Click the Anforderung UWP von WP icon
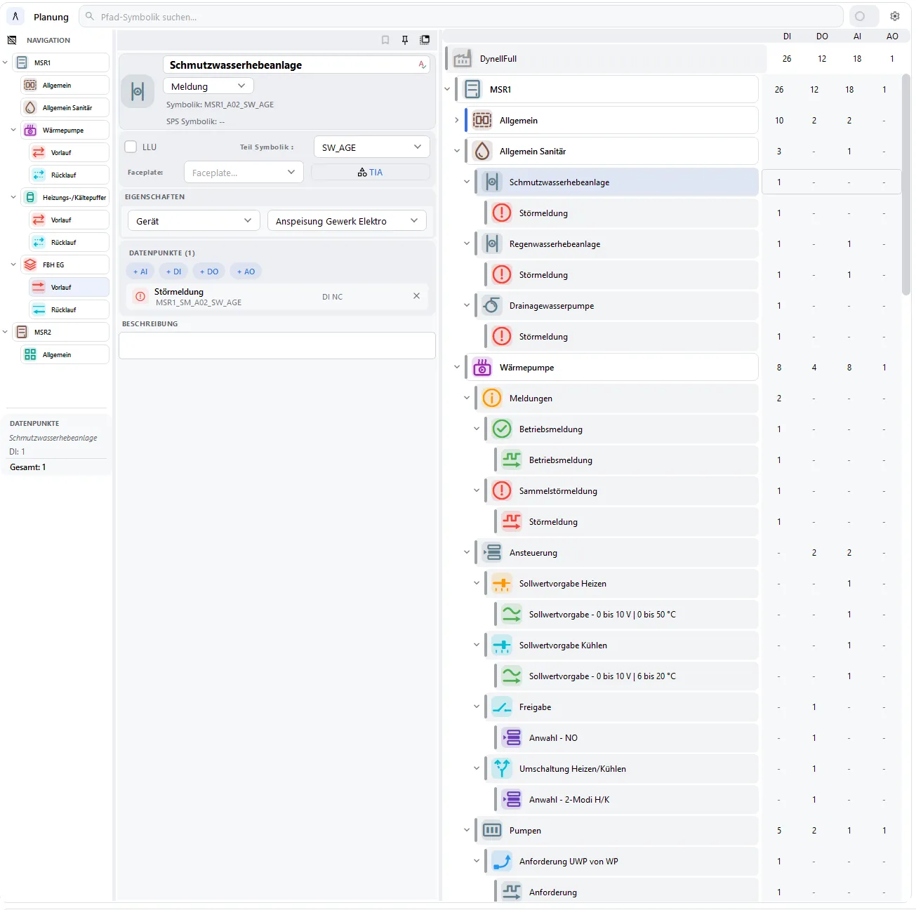The image size is (916, 910). tap(502, 861)
